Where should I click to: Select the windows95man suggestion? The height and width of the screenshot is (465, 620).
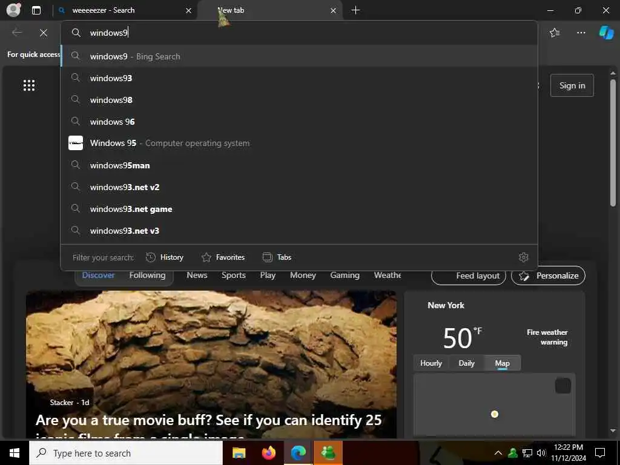pos(299,165)
